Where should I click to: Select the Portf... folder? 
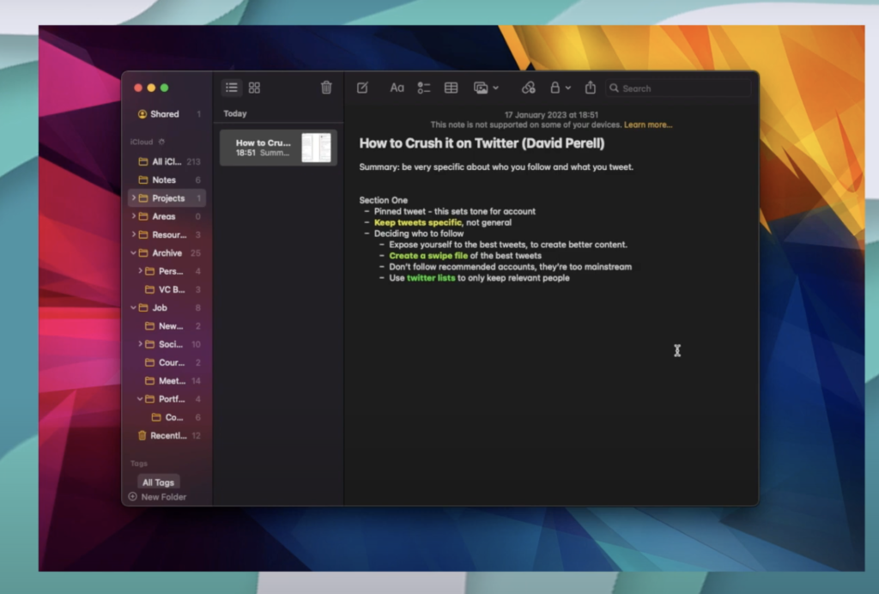[x=167, y=399]
